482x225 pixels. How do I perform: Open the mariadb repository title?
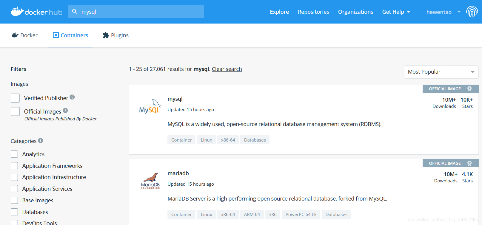tap(178, 173)
